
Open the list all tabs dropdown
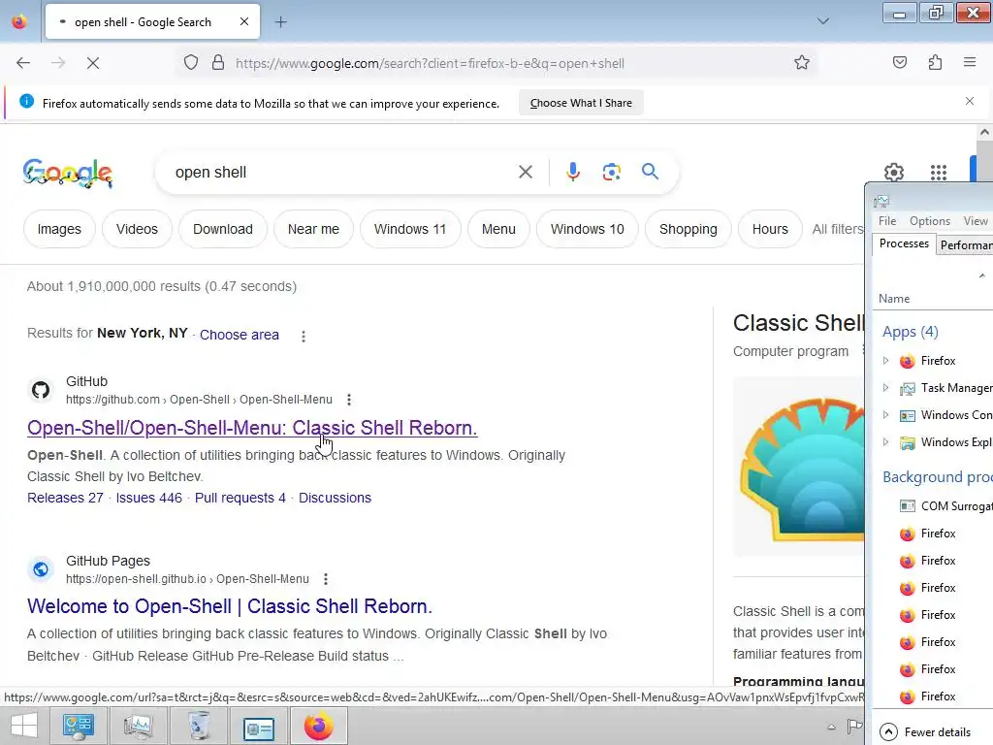822,21
